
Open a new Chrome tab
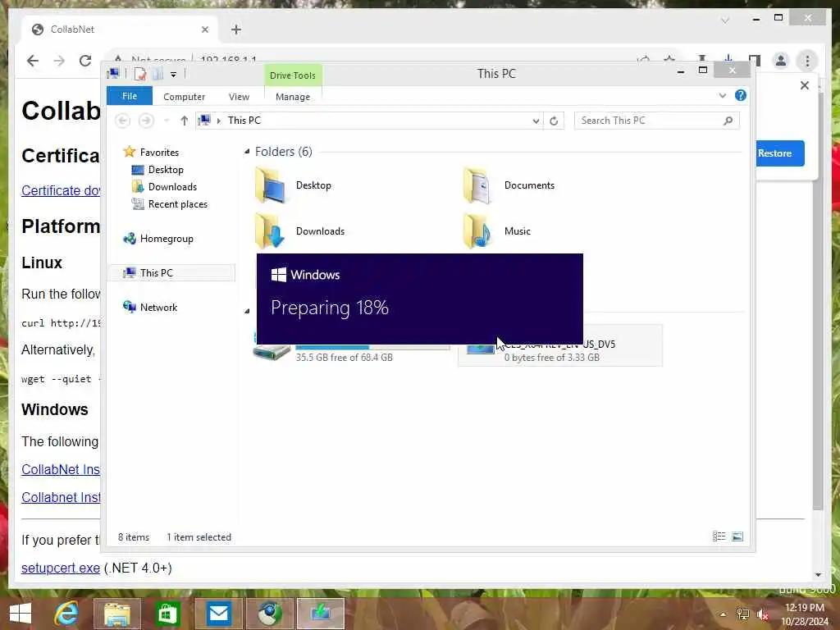[236, 30]
